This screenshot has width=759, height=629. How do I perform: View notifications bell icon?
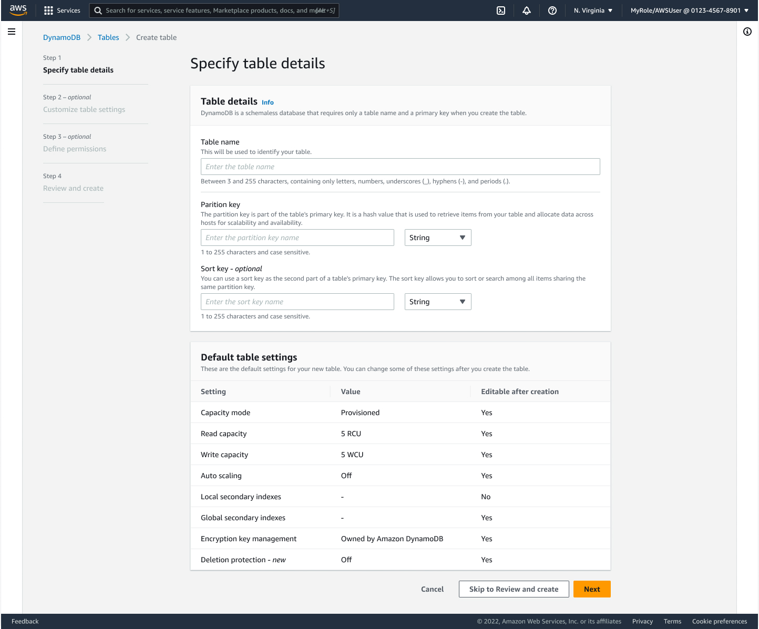pos(527,11)
